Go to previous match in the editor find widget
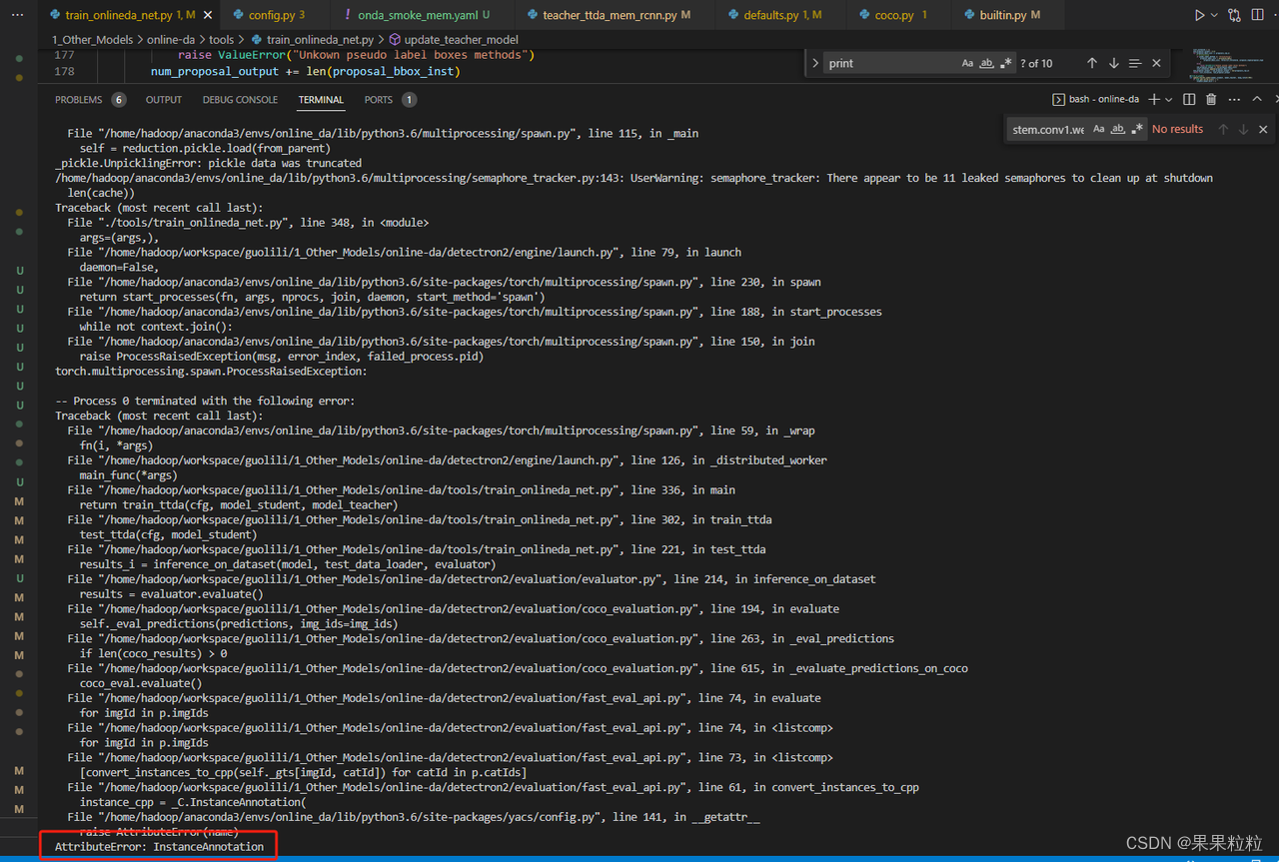 1091,63
